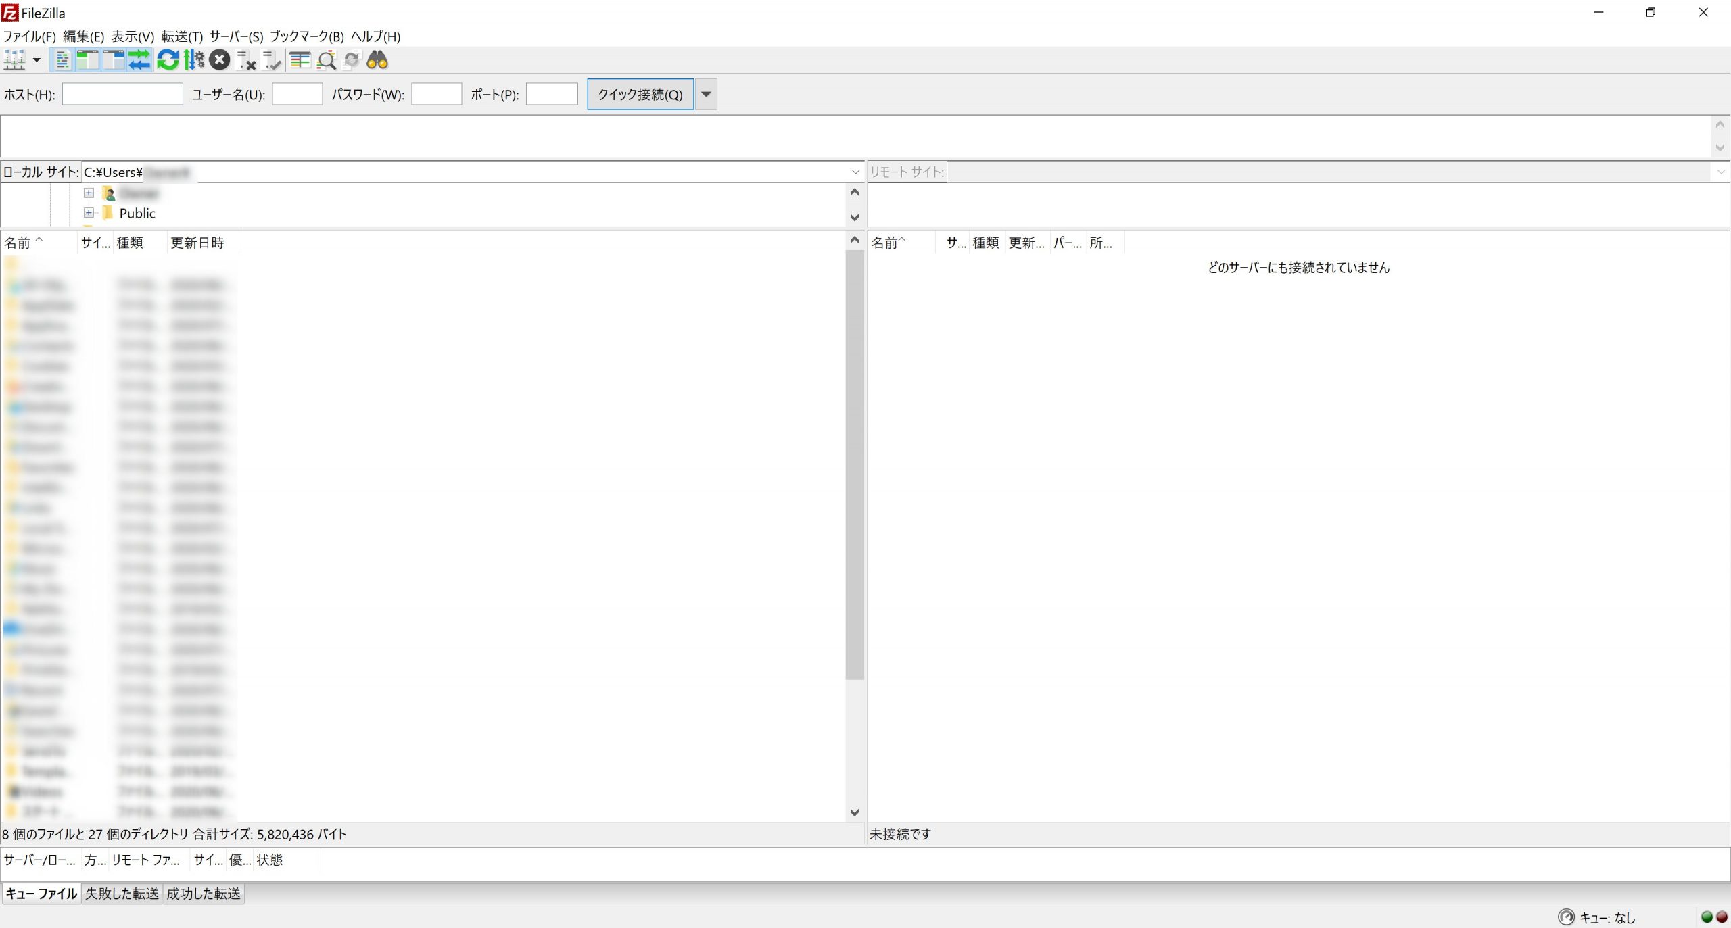Click the black cancel operation icon

pyautogui.click(x=219, y=61)
